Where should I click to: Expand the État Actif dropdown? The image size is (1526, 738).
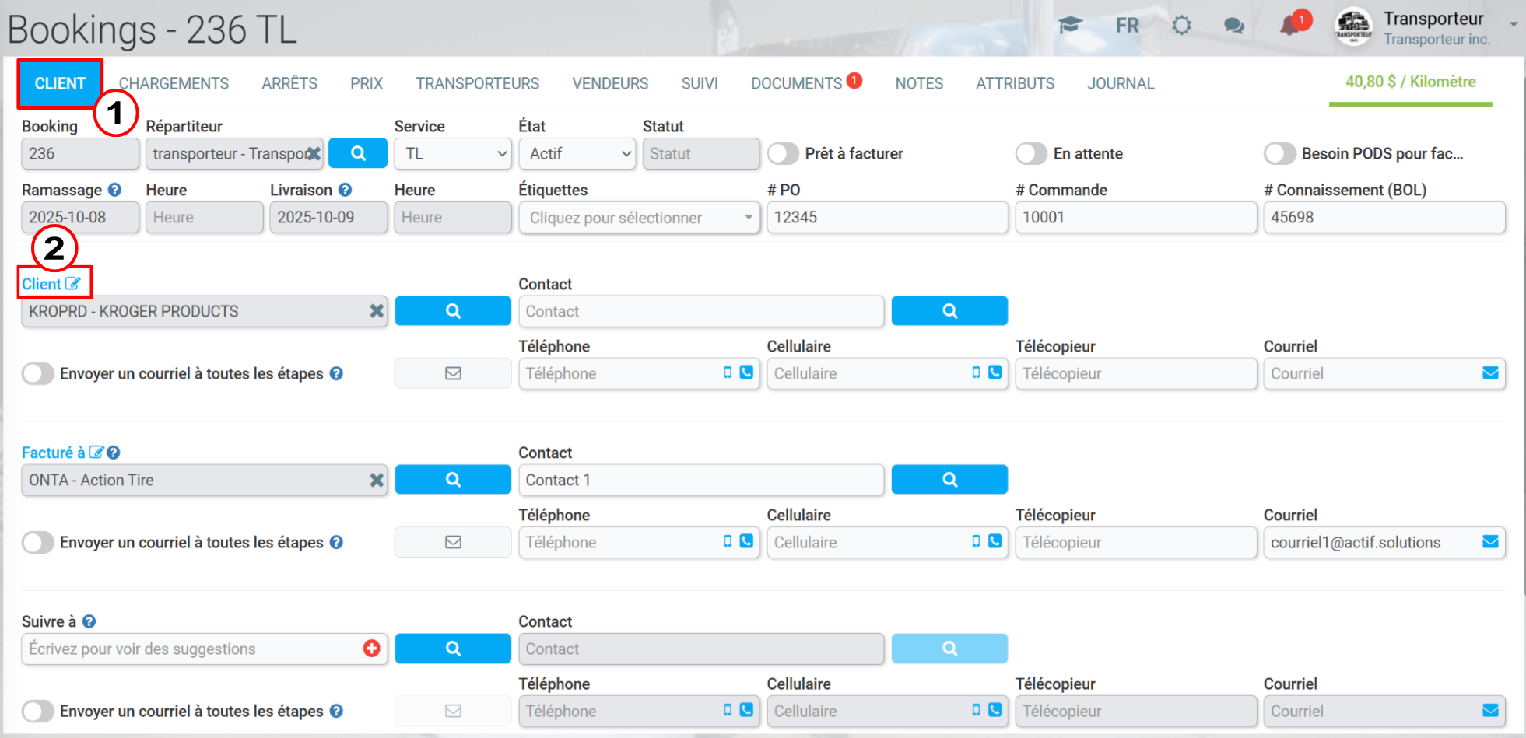tap(577, 153)
